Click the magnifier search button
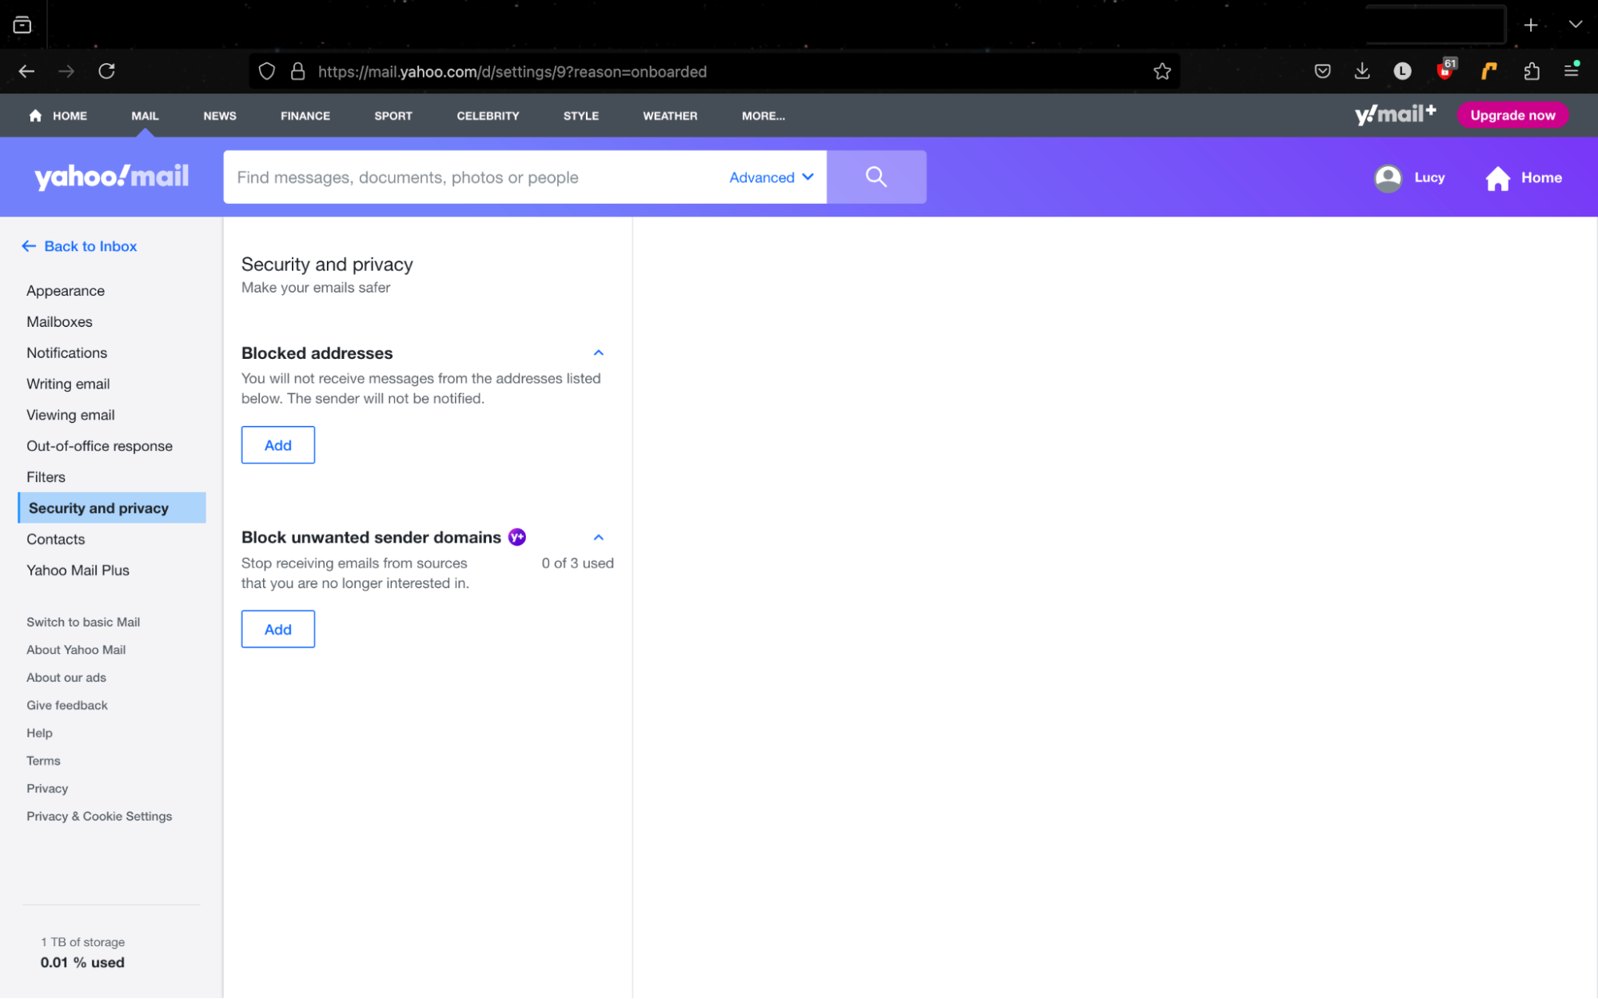Viewport: 1598px width, 999px height. pos(876,177)
